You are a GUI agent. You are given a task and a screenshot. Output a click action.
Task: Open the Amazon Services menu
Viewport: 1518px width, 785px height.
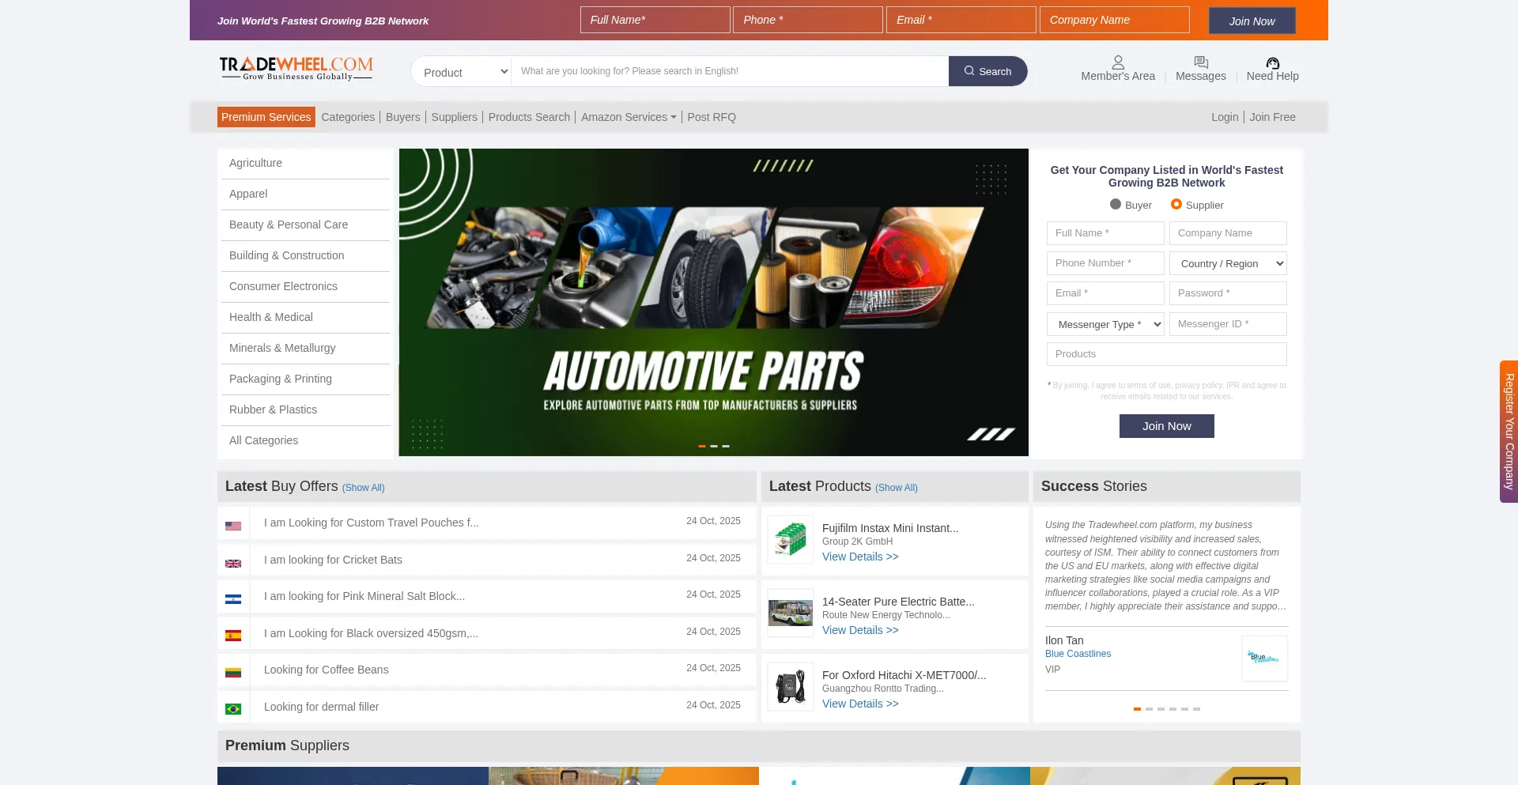coord(629,117)
